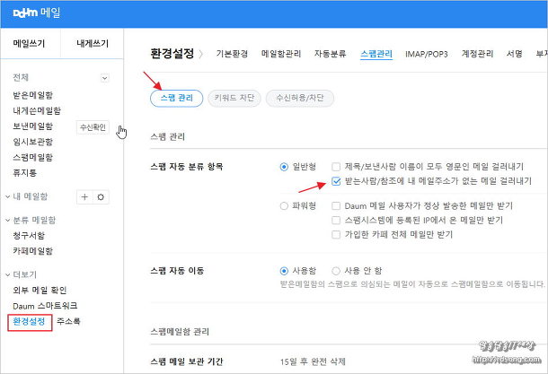The width and height of the screenshot is (548, 374).
Task: Open the gear settings for 내 메일함
Action: [x=101, y=196]
